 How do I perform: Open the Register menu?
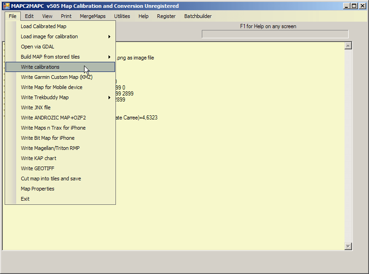point(166,16)
